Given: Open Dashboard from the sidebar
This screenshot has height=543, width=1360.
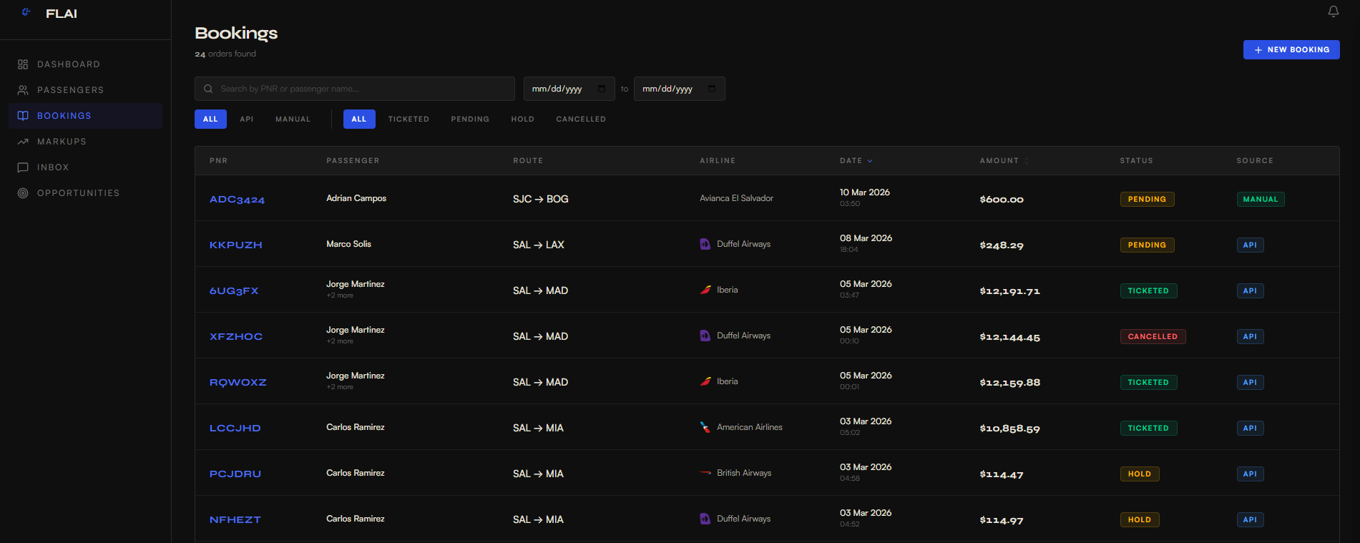Looking at the screenshot, I should (85, 64).
